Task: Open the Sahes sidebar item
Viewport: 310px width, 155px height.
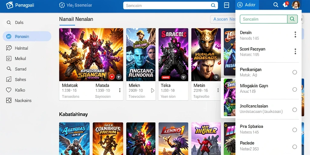Action: [27, 80]
